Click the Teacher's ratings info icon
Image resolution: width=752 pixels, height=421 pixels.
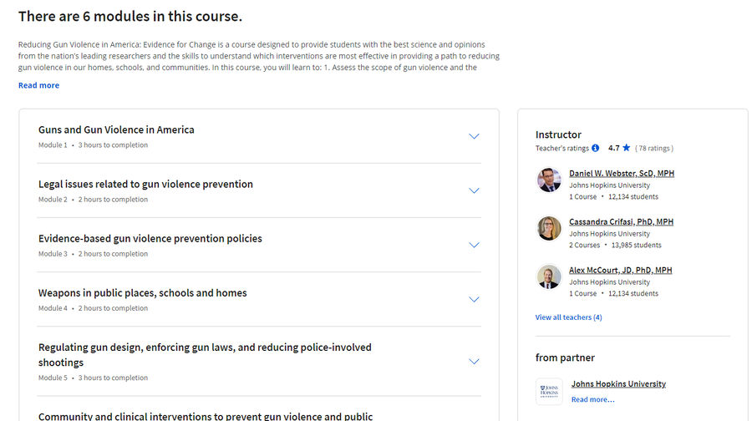tap(595, 148)
